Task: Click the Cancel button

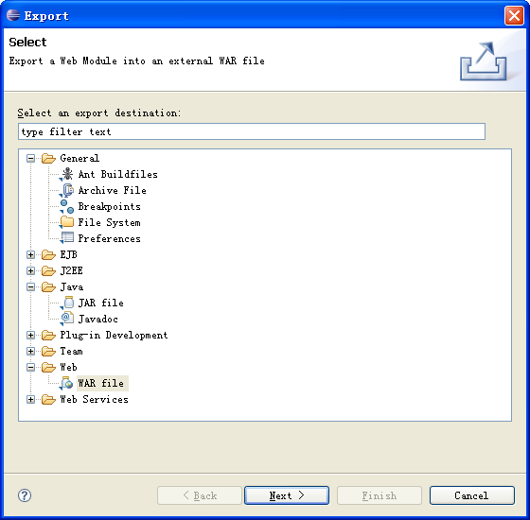Action: (472, 495)
